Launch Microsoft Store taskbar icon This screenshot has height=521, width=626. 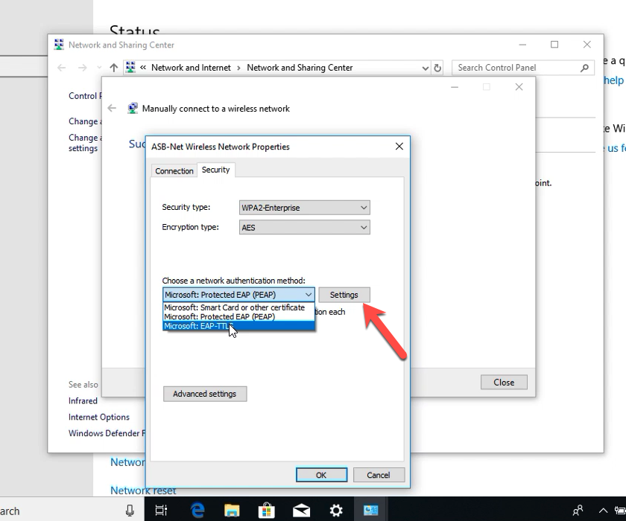(266, 511)
